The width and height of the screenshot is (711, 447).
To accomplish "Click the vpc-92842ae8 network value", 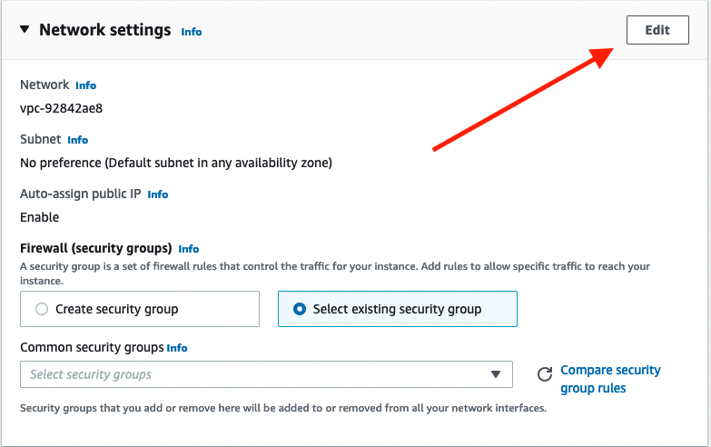I will 61,108.
